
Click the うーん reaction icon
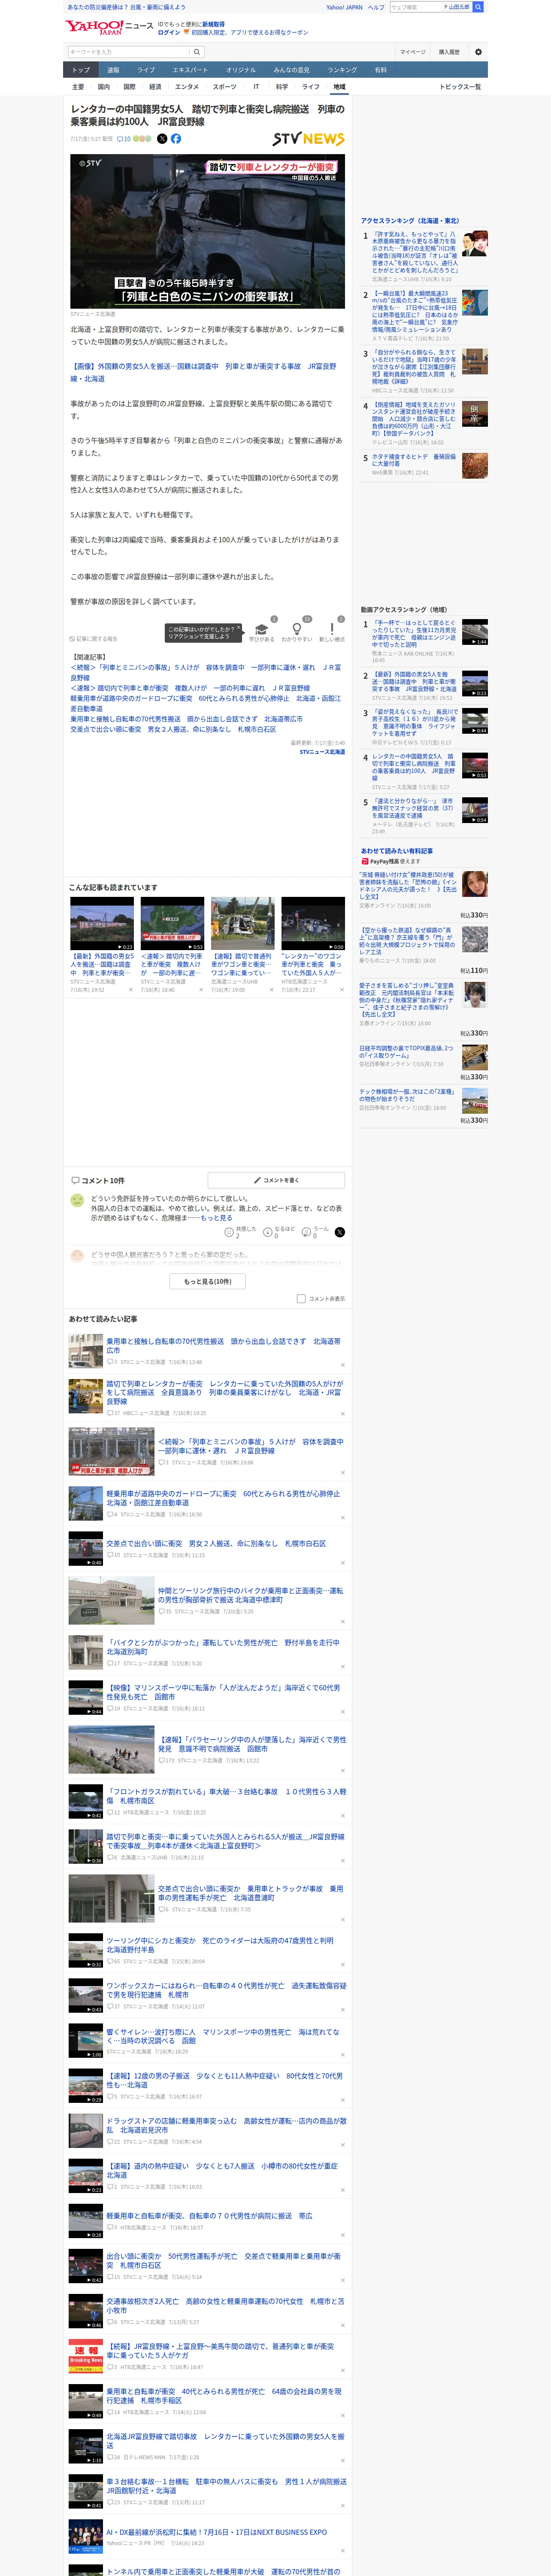(305, 1233)
